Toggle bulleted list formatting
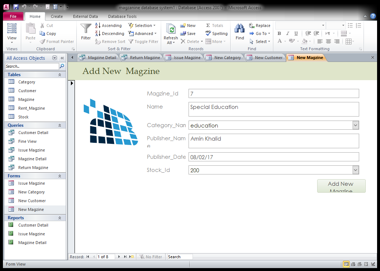Viewport: 380px width, 271px height. coord(350,25)
